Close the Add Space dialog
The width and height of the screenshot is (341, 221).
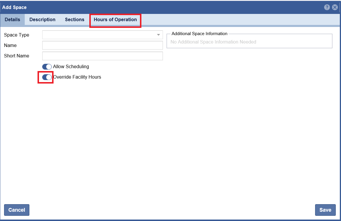pyautogui.click(x=335, y=7)
